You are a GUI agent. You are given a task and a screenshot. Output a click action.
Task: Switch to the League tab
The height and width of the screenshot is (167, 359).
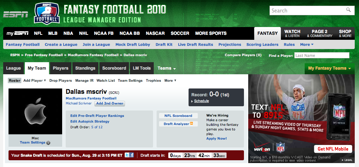13,68
